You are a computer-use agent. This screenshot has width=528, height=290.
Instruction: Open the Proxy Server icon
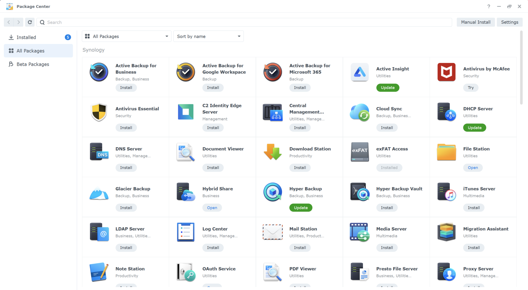tap(446, 272)
